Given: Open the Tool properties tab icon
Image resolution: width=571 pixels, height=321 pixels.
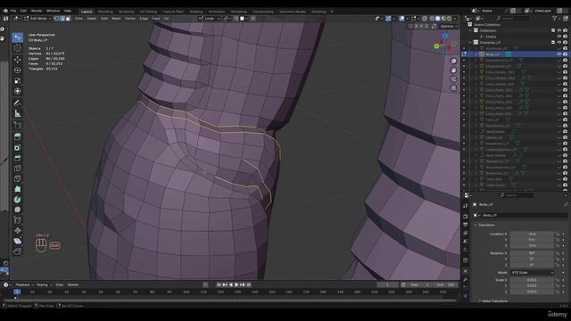Looking at the screenshot, I should click(466, 206).
